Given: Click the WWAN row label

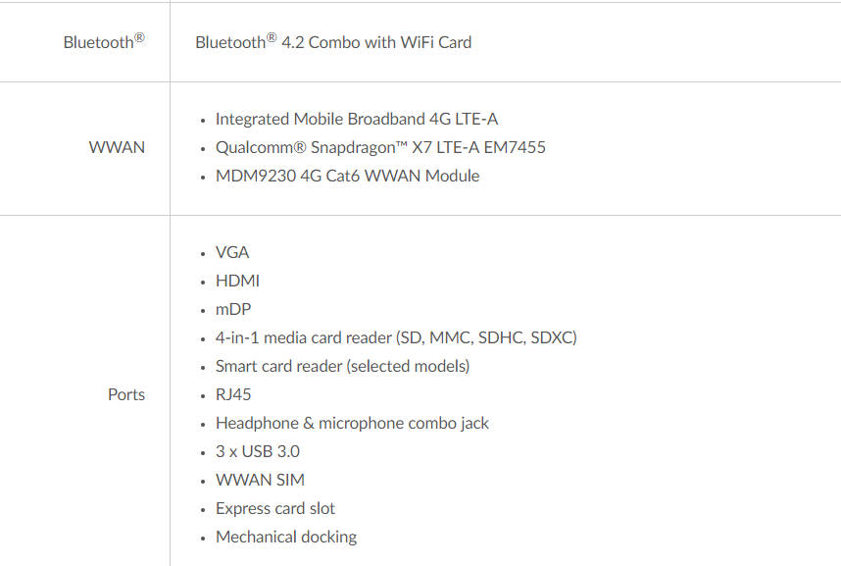Looking at the screenshot, I should pos(117,147).
